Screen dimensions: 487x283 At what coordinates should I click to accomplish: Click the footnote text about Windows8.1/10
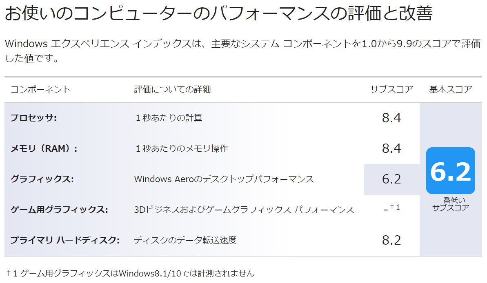coord(131,273)
